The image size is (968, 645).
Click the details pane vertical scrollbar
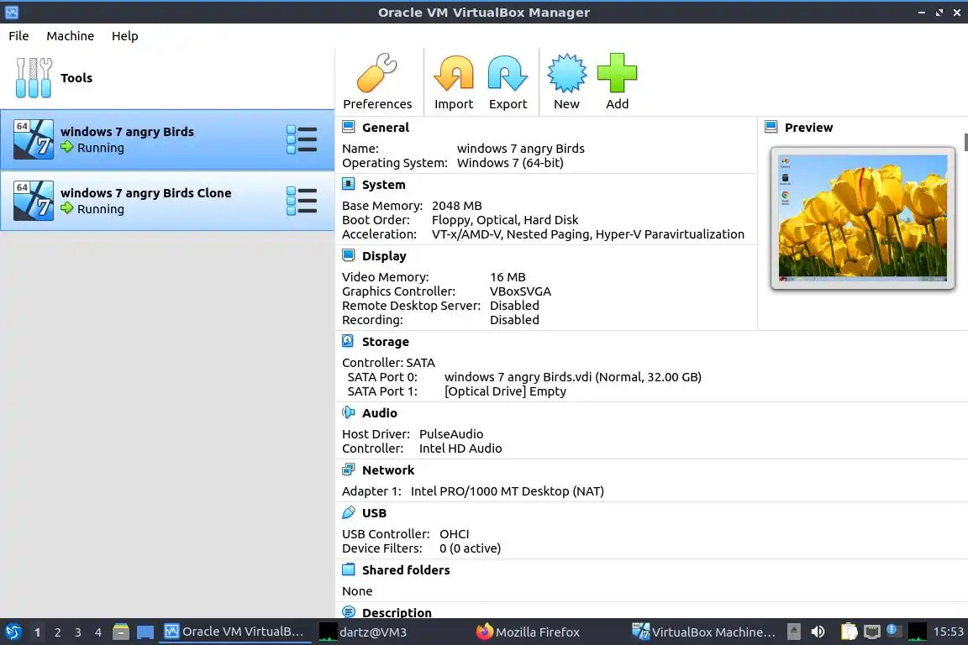pos(965,141)
